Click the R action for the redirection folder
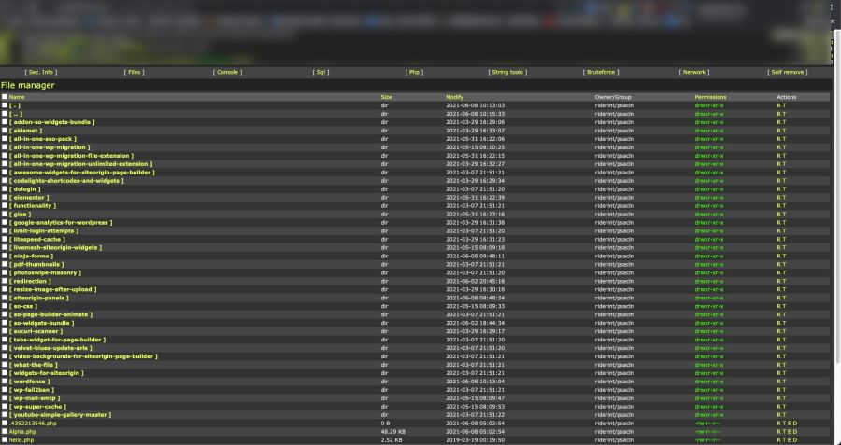Screen dimensions: 841x445 tap(778, 281)
